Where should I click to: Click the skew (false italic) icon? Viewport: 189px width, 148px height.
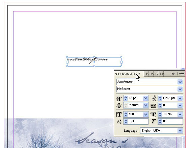[x=154, y=121]
